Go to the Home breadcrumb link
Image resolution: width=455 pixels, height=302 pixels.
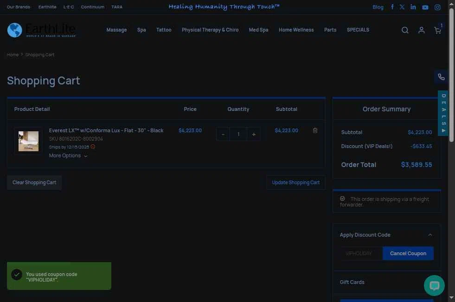pos(13,55)
